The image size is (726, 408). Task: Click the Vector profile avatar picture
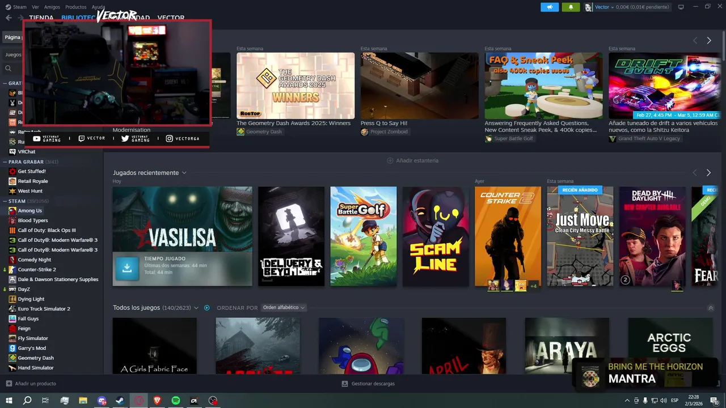589,7
